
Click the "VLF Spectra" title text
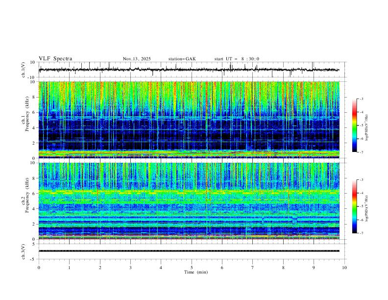pos(55,59)
